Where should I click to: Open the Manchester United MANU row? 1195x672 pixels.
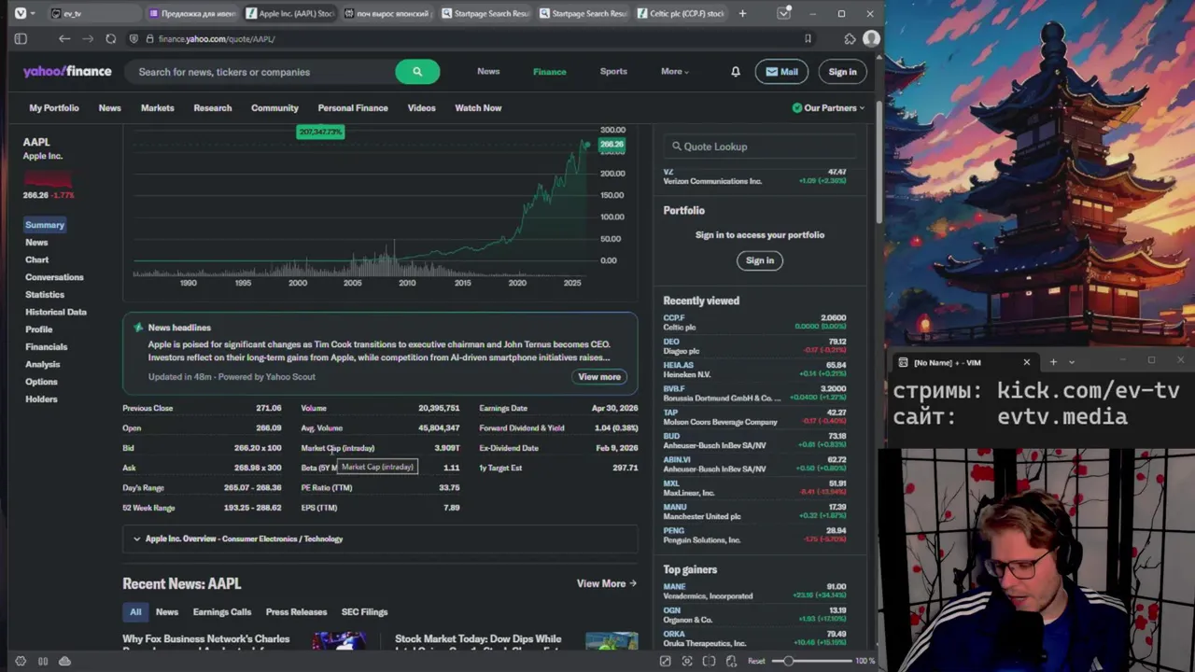[x=754, y=511]
